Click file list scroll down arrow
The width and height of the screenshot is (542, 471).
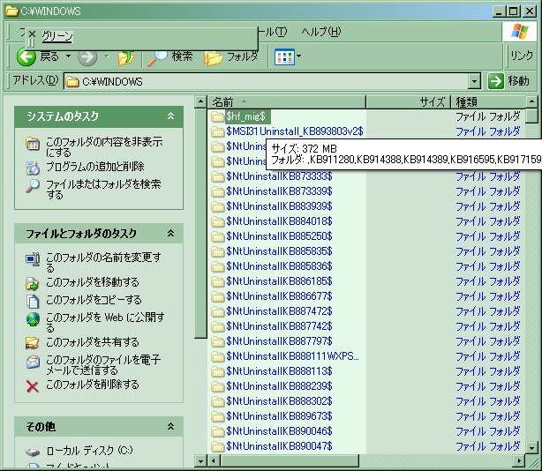[531, 448]
